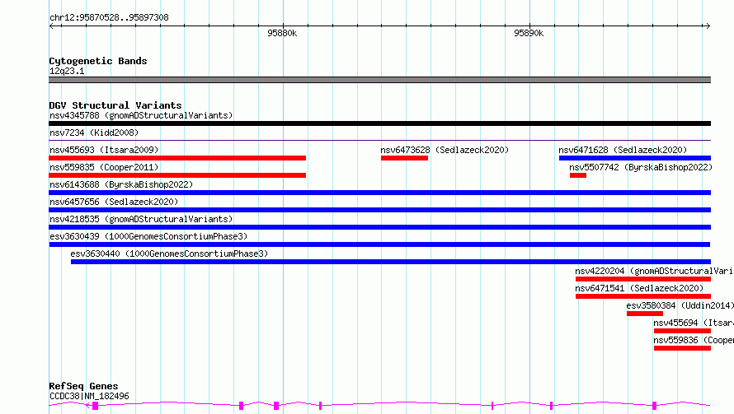Open variant nsv5507742 (ByrskaBishop2022)
The image size is (734, 414).
(x=641, y=167)
